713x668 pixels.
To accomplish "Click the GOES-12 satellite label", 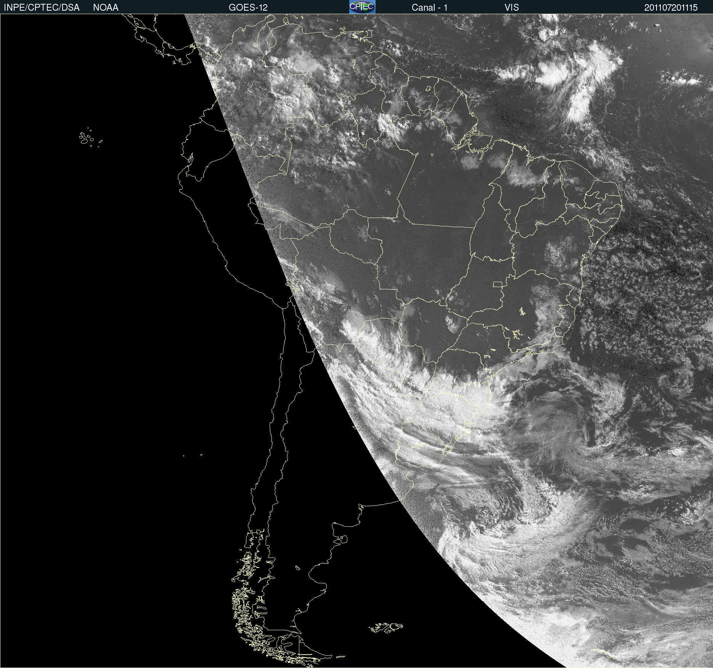I will (x=248, y=8).
